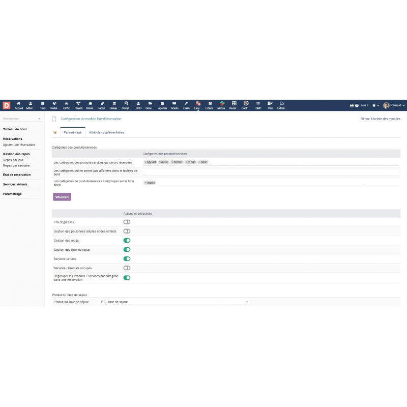Click Retour à la liste des modules
This screenshot has height=407, width=407.
pyautogui.click(x=380, y=119)
